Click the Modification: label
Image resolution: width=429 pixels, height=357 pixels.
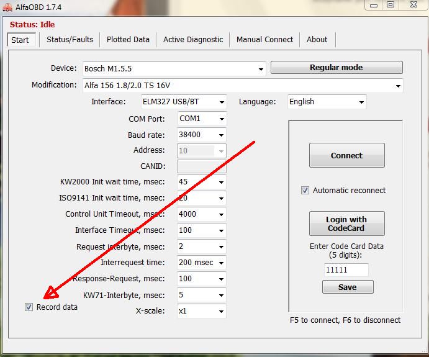click(x=54, y=85)
